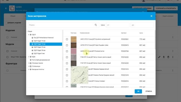Tick checkbox for Мрамор Каррара белый
Viewport: 181px width, 102px height.
point(67,69)
